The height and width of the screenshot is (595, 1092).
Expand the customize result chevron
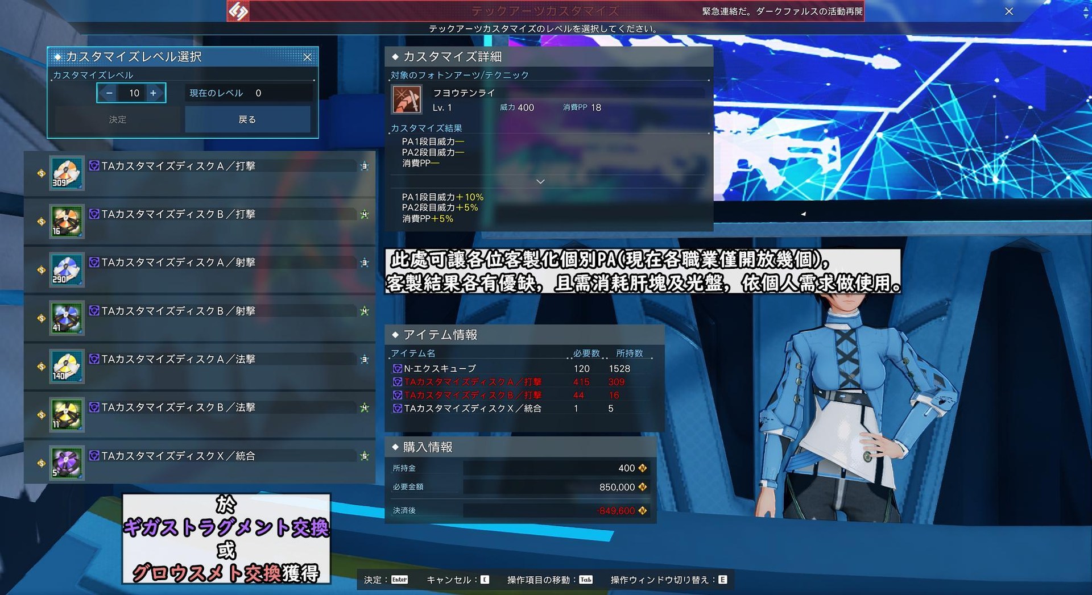click(x=540, y=181)
